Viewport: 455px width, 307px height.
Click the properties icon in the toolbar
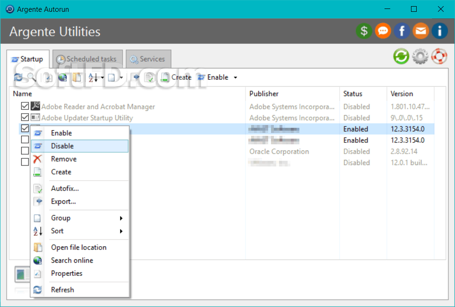tap(48, 77)
